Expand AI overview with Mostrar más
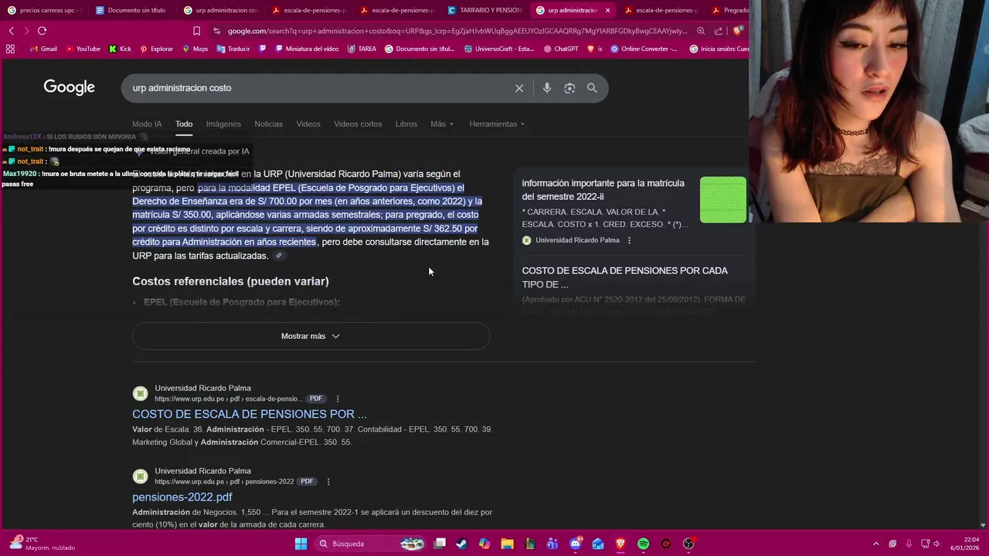This screenshot has height=556, width=989. pos(311,336)
